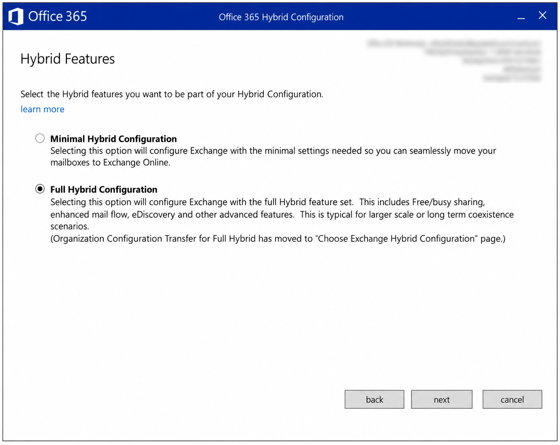This screenshot has width=560, height=445.
Task: Cancel the Hybrid Configuration wizard
Action: (x=512, y=399)
